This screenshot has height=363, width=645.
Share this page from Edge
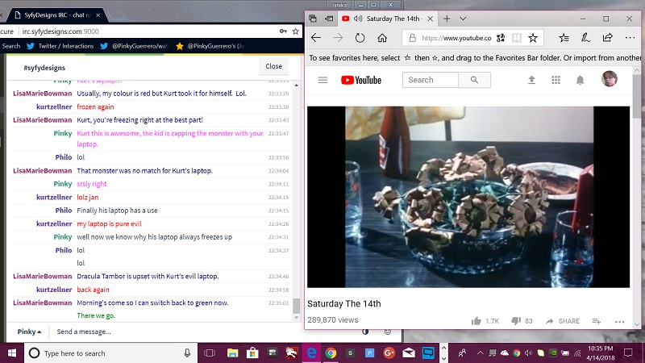click(608, 38)
